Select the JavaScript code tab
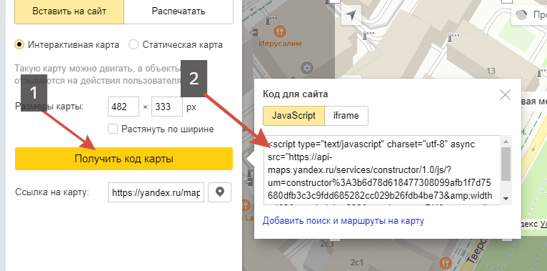547x271 pixels. tap(293, 116)
